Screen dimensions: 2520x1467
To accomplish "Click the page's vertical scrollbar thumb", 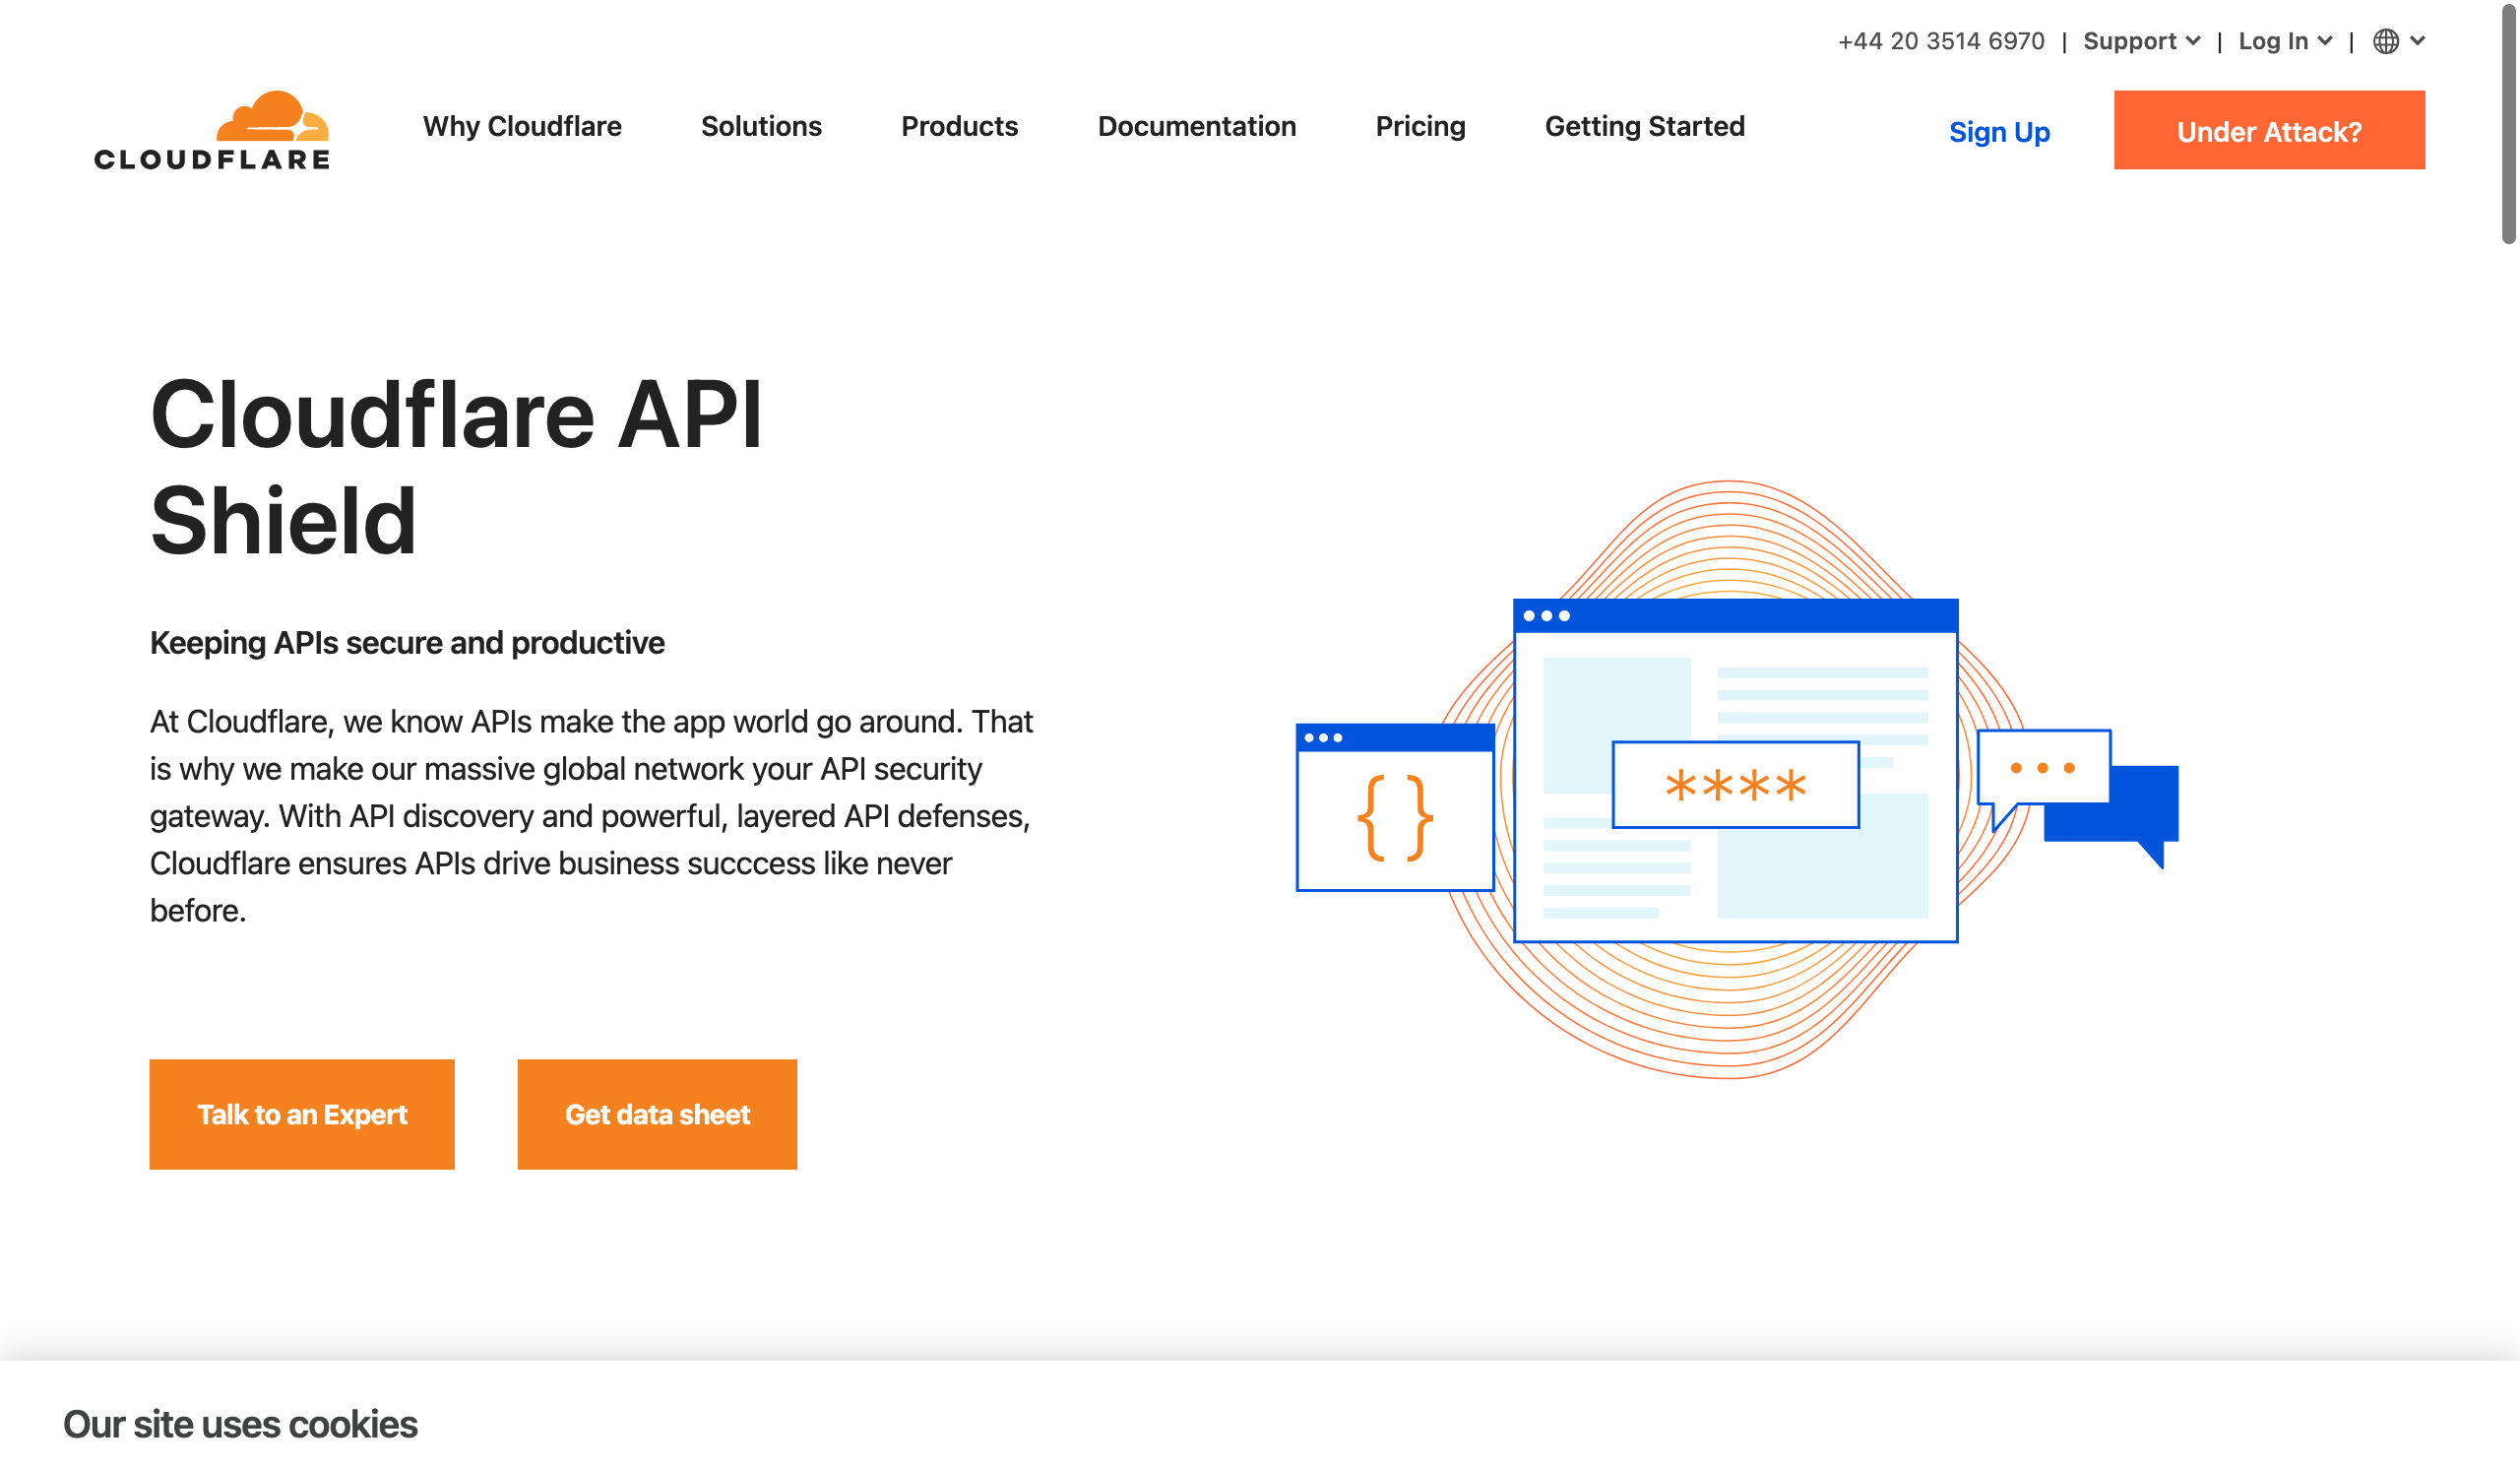I will pyautogui.click(x=2508, y=125).
